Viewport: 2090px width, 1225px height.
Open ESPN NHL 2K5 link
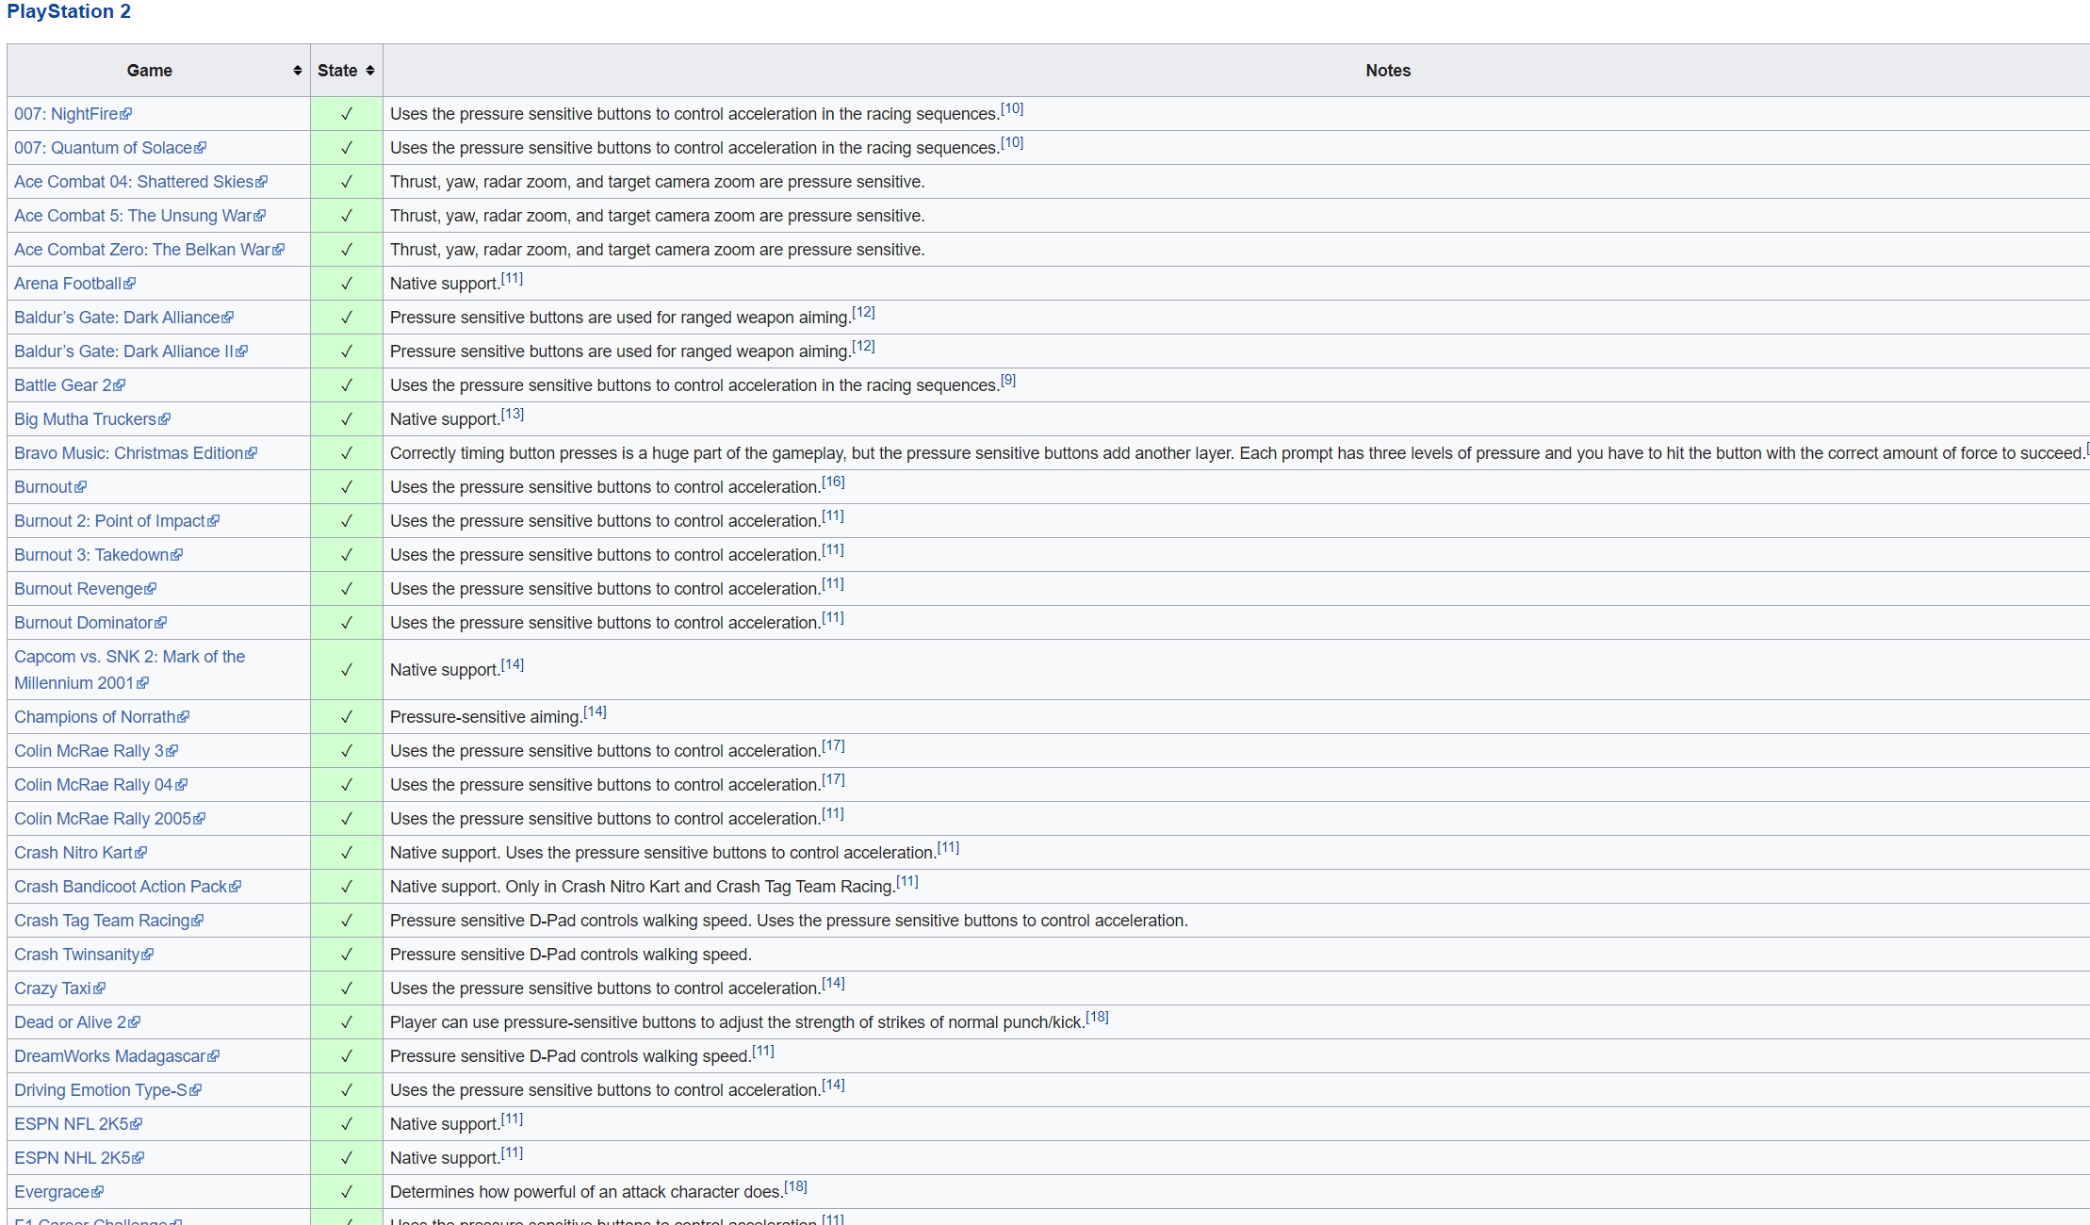point(79,1158)
